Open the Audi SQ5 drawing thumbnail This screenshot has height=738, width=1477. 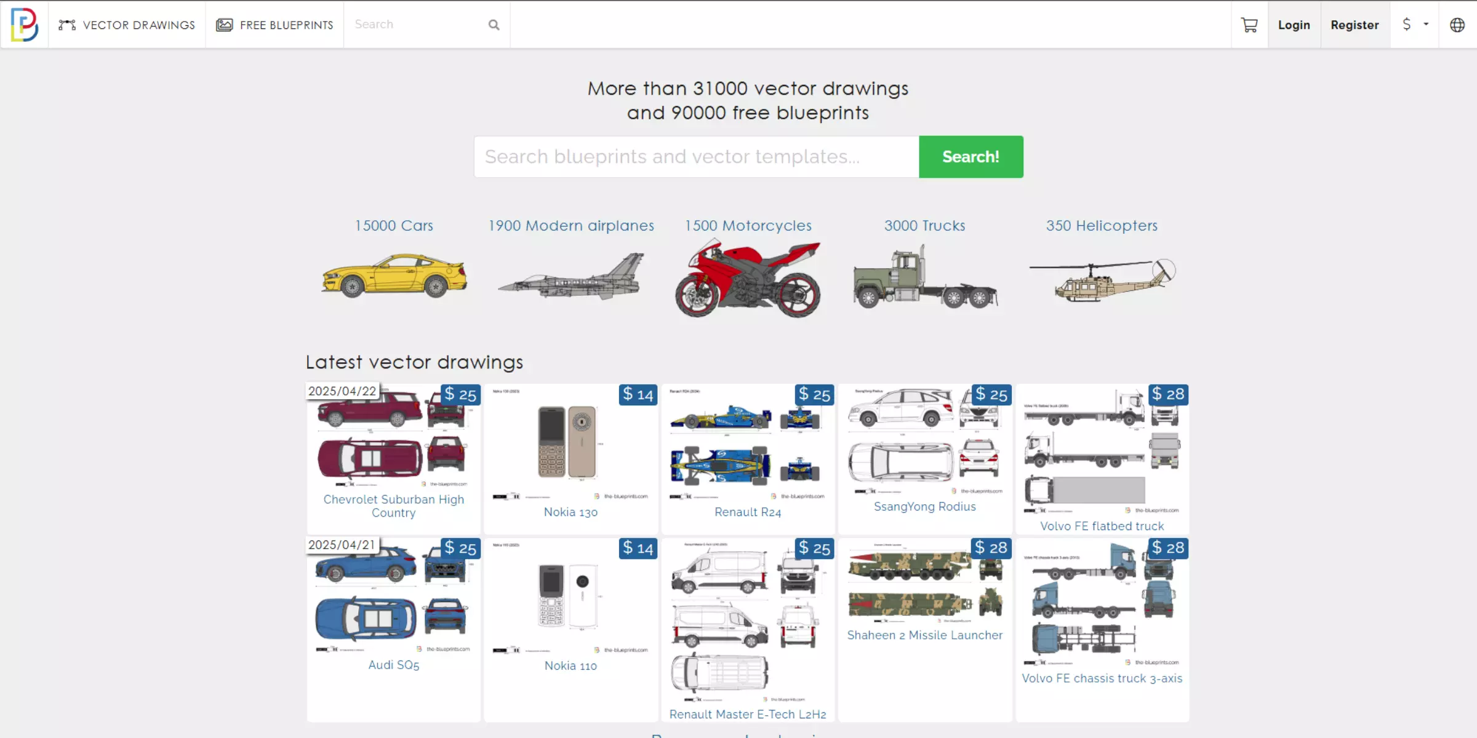(394, 597)
